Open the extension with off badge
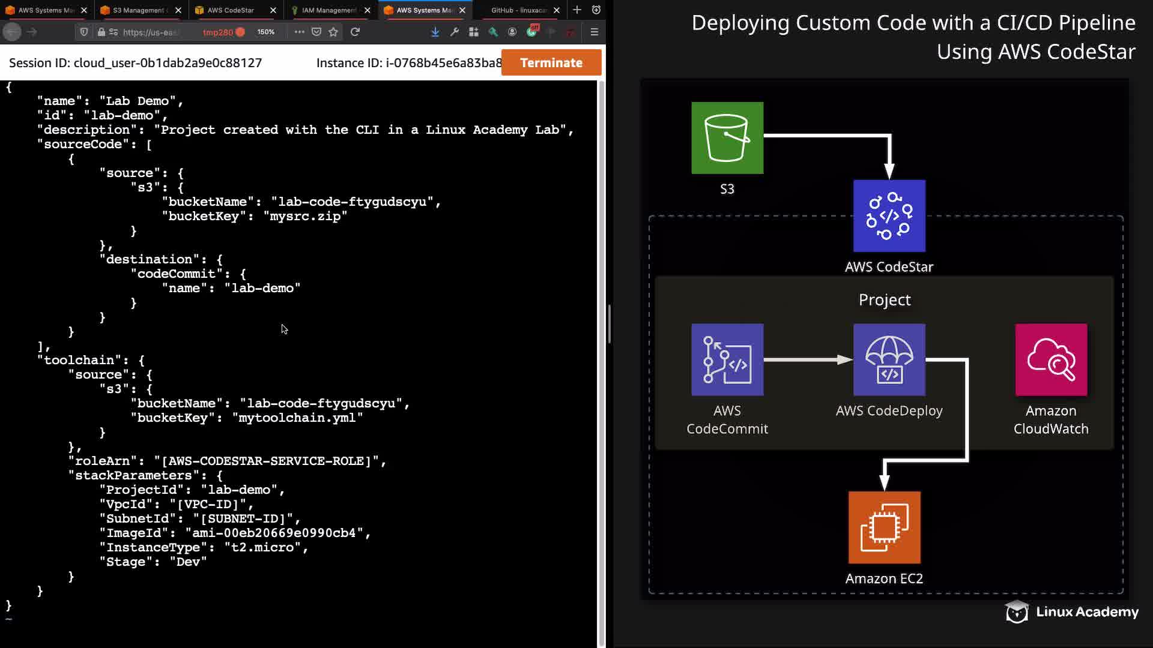The width and height of the screenshot is (1153, 648). coord(532,32)
